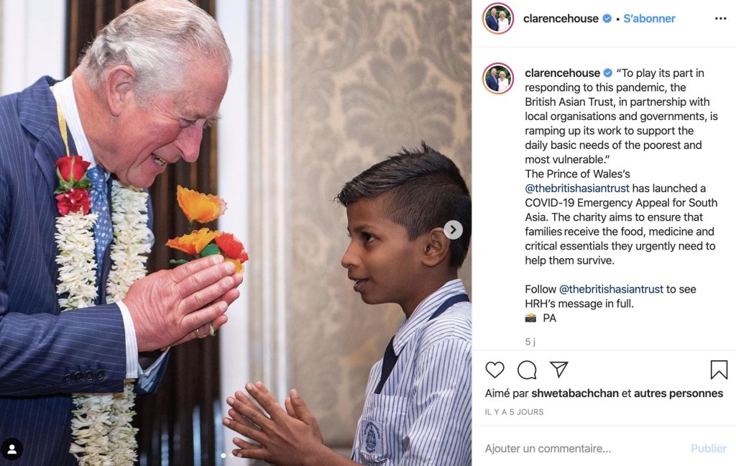736x466 pixels.
Task: Save post using bookmark icon
Action: point(719,370)
